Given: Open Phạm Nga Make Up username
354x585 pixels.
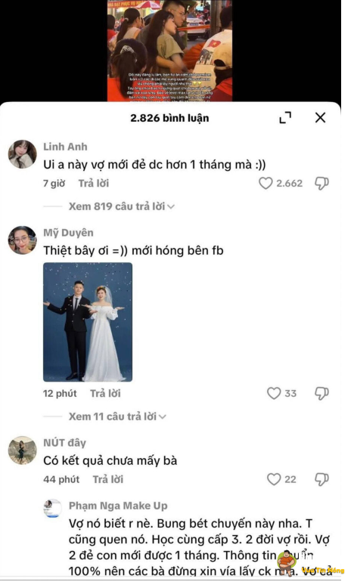Looking at the screenshot, I should (118, 506).
